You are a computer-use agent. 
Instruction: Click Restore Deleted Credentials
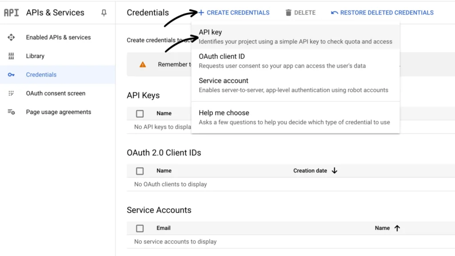(382, 13)
